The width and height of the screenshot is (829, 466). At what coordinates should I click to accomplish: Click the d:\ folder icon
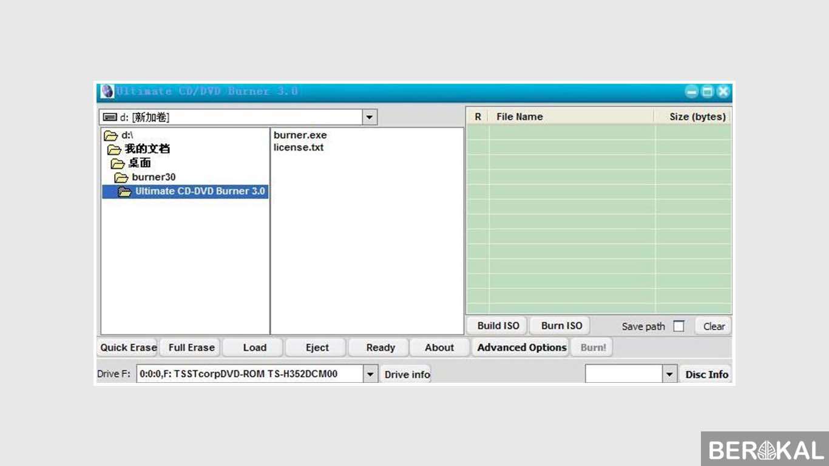[x=110, y=135]
